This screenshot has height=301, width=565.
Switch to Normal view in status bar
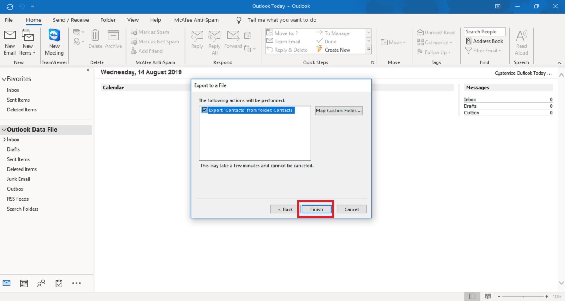[472, 296]
